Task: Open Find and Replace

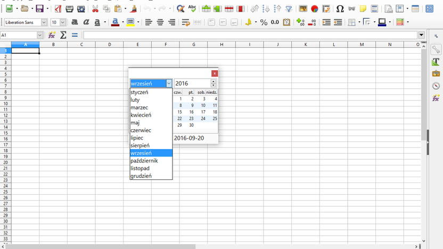Action: [181, 9]
